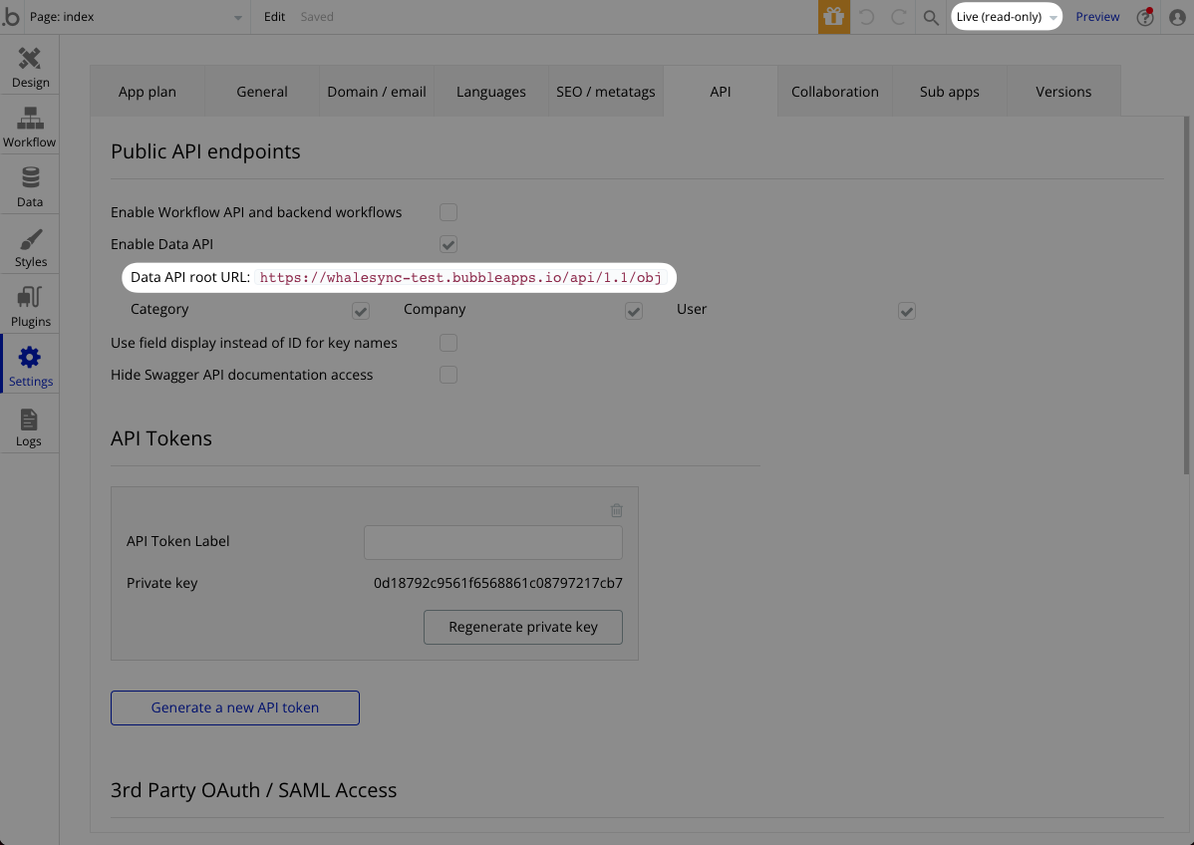Select the Workflow panel

(30, 125)
